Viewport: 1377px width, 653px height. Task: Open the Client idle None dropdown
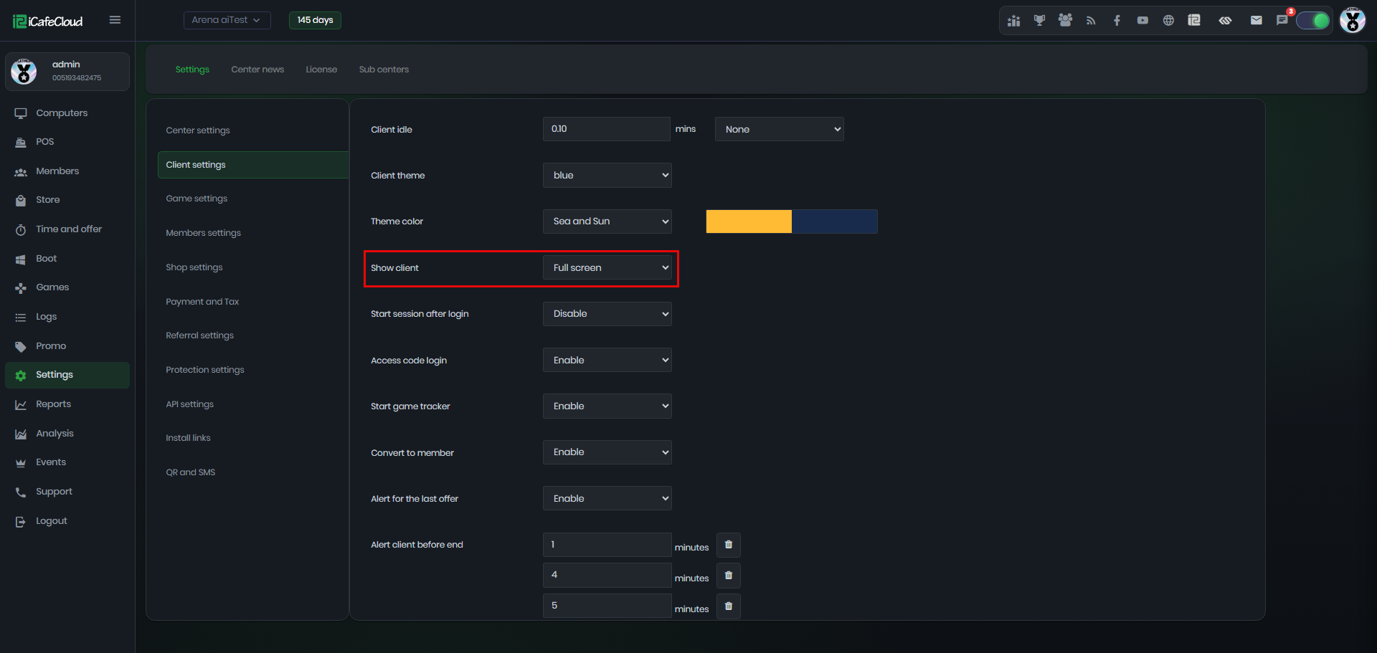[x=779, y=129]
